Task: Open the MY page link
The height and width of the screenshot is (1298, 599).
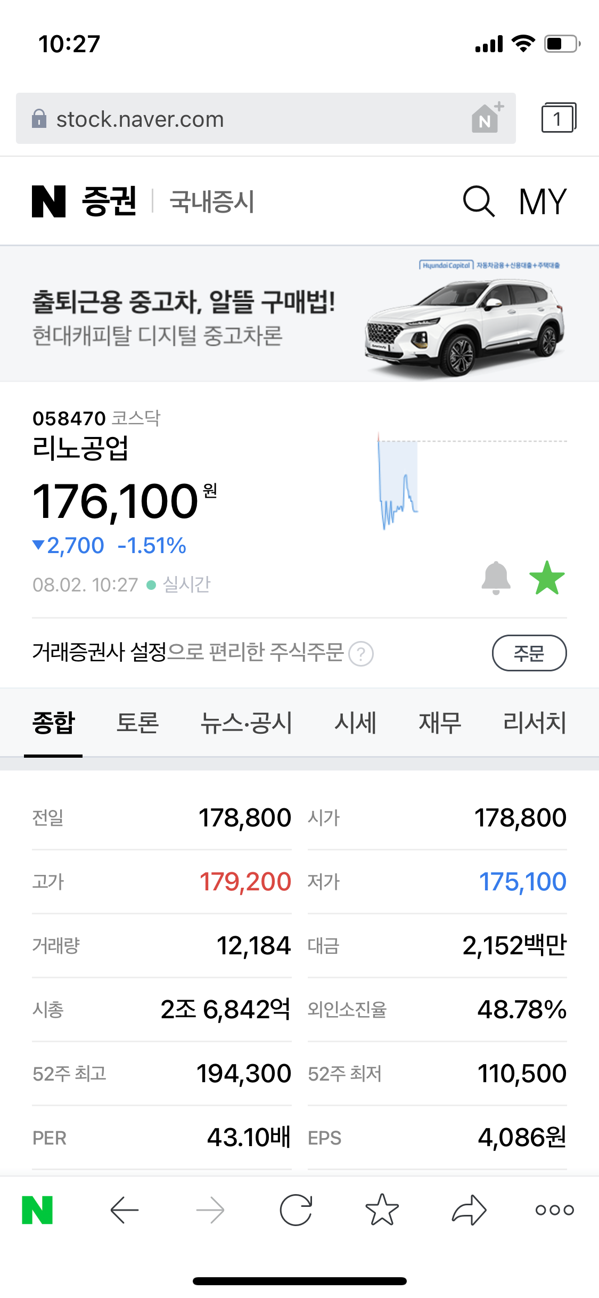Action: click(x=543, y=201)
